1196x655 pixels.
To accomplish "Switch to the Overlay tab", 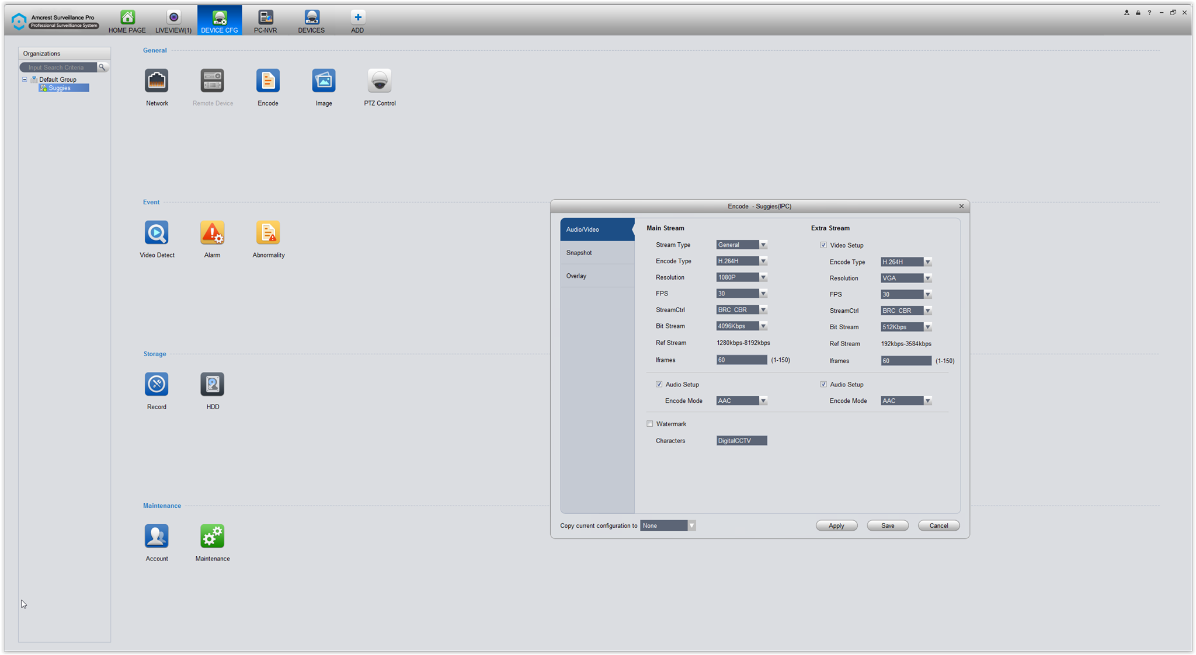I will [597, 276].
